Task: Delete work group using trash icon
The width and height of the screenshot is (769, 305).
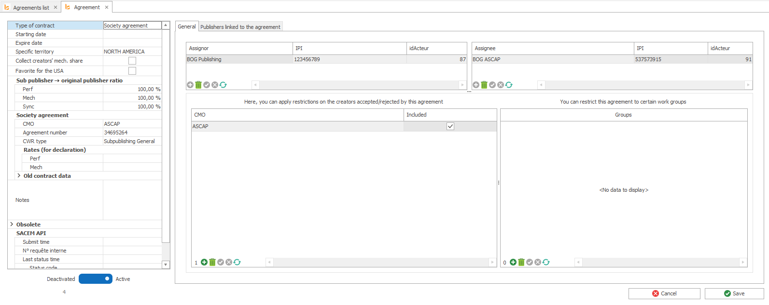Action: (521, 262)
